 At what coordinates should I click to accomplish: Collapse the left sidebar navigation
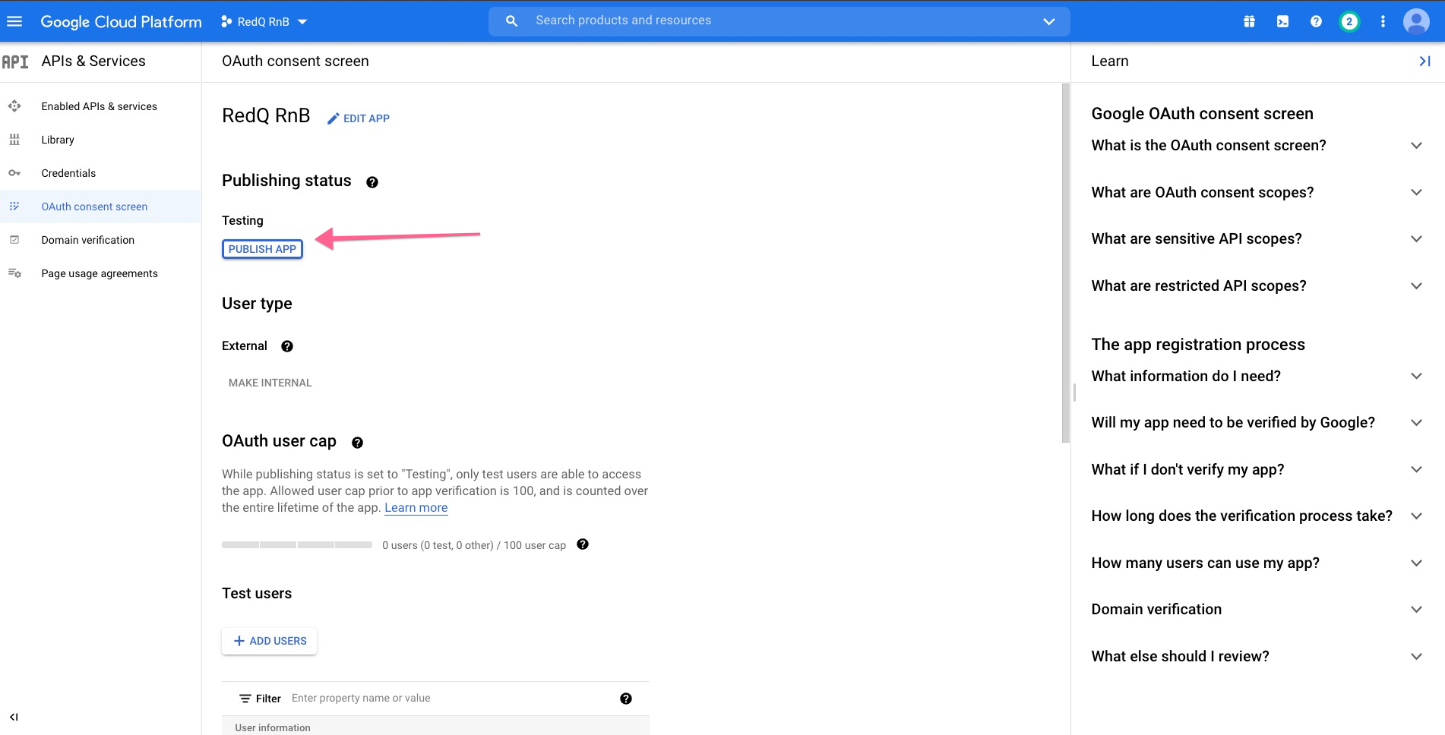tap(14, 717)
